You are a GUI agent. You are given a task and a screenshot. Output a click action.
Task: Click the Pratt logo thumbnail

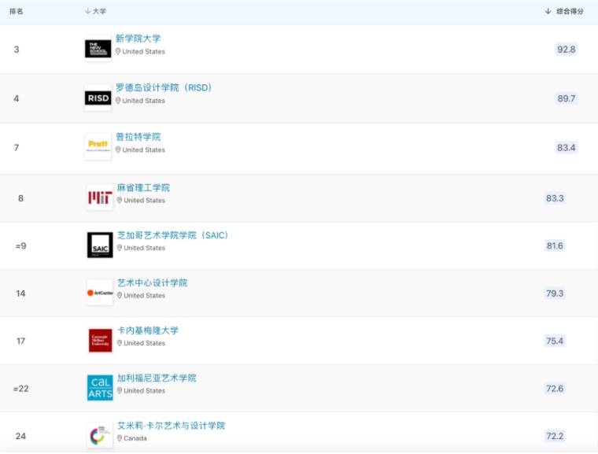point(98,147)
